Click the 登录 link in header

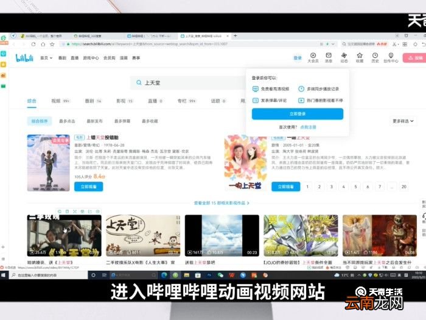click(x=298, y=58)
